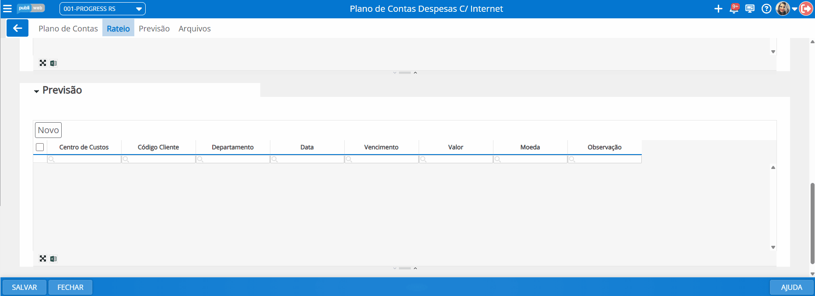Click the monitor chat icon
815x296 pixels.
[x=750, y=9]
